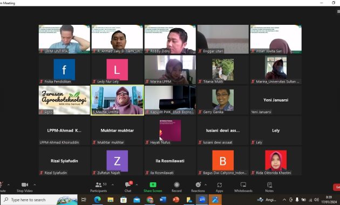Open the Notes tool
The image size is (340, 205).
(x=269, y=187)
